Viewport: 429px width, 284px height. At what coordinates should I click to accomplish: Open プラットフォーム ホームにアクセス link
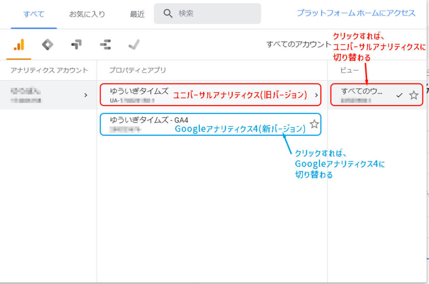pos(356,13)
